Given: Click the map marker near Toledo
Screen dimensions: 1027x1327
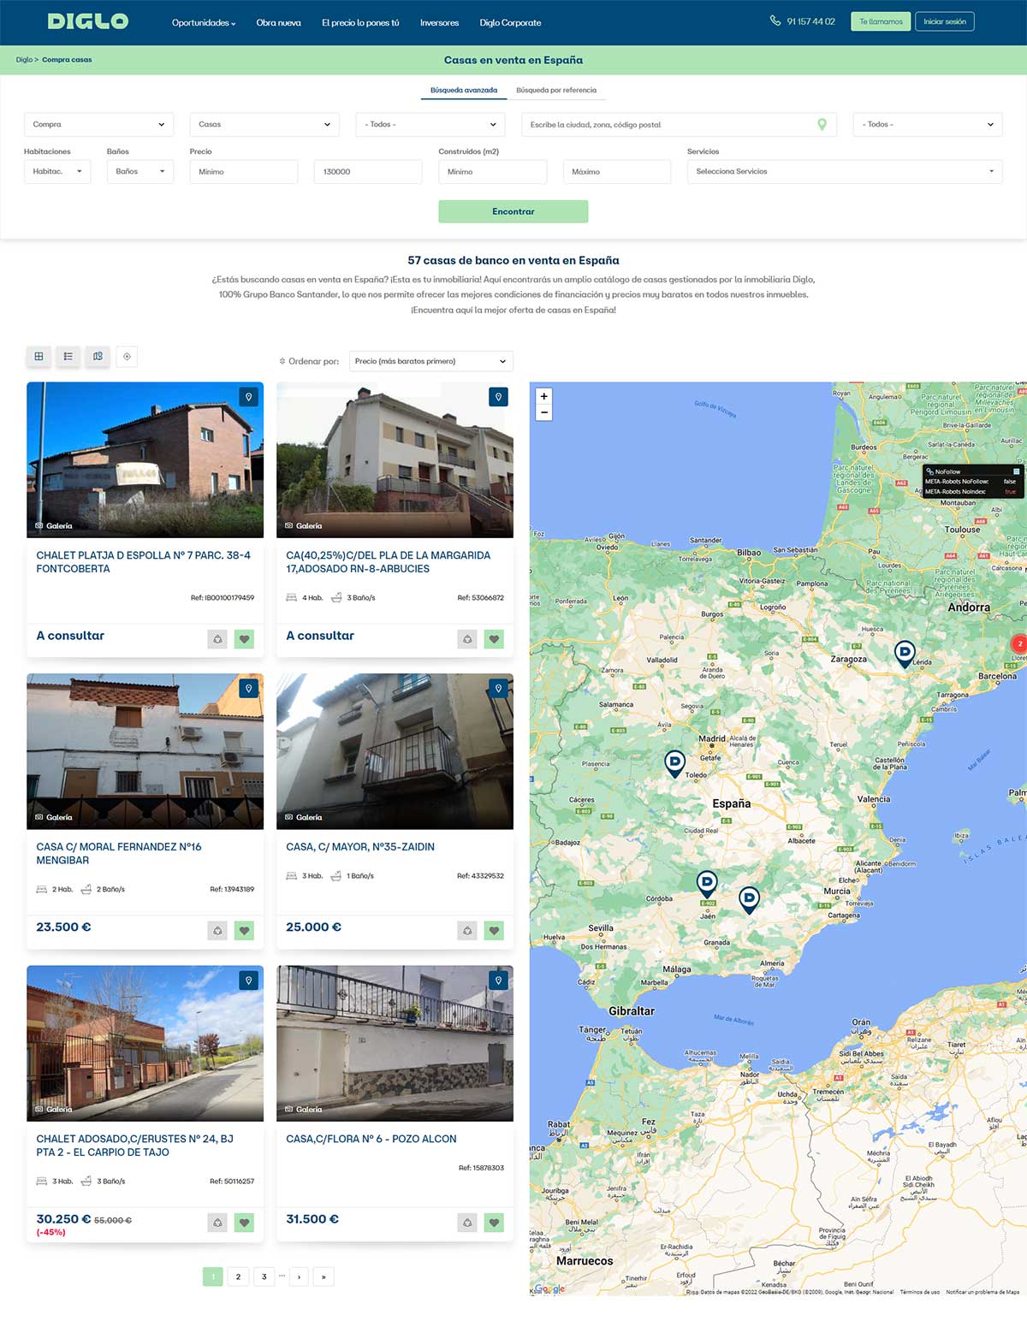Looking at the screenshot, I should 674,761.
